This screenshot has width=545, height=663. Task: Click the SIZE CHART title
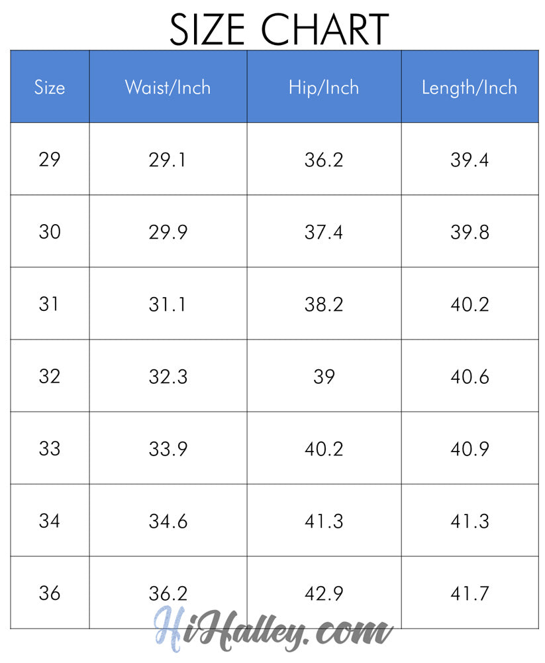click(x=279, y=29)
